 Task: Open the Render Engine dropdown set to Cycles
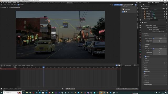pos(160,25)
